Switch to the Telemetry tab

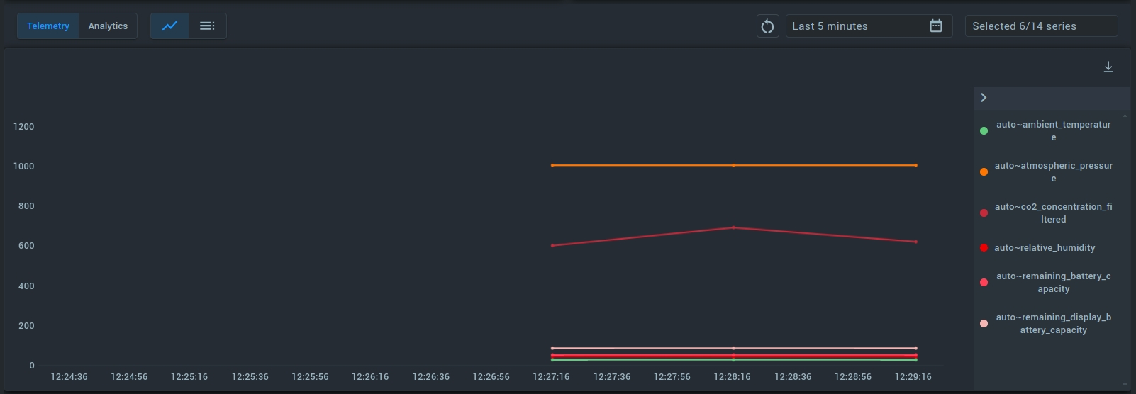[x=48, y=26]
